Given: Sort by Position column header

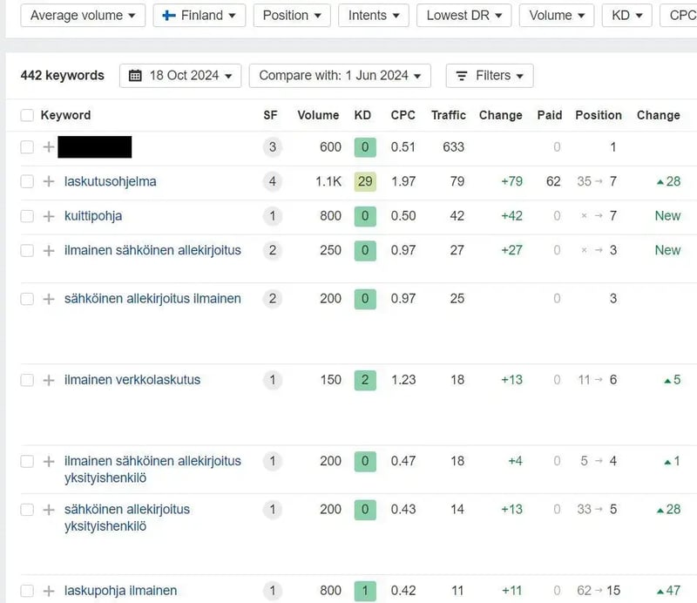Looking at the screenshot, I should [x=599, y=115].
